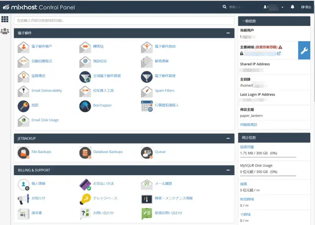This screenshot has height=225, width=315.
Task: Focus the header search box
Action: 235,7
